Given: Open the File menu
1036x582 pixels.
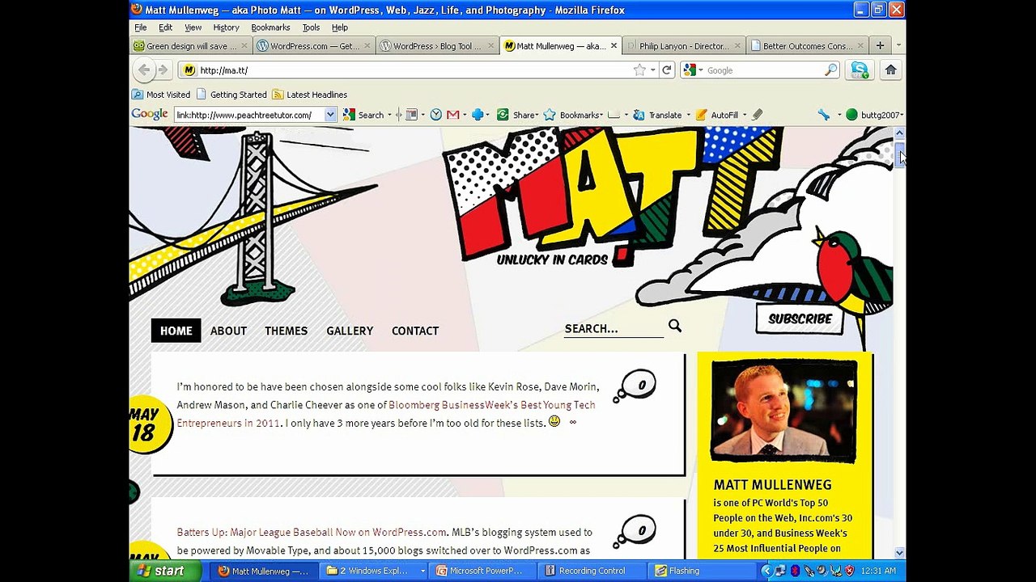Looking at the screenshot, I should tap(141, 27).
